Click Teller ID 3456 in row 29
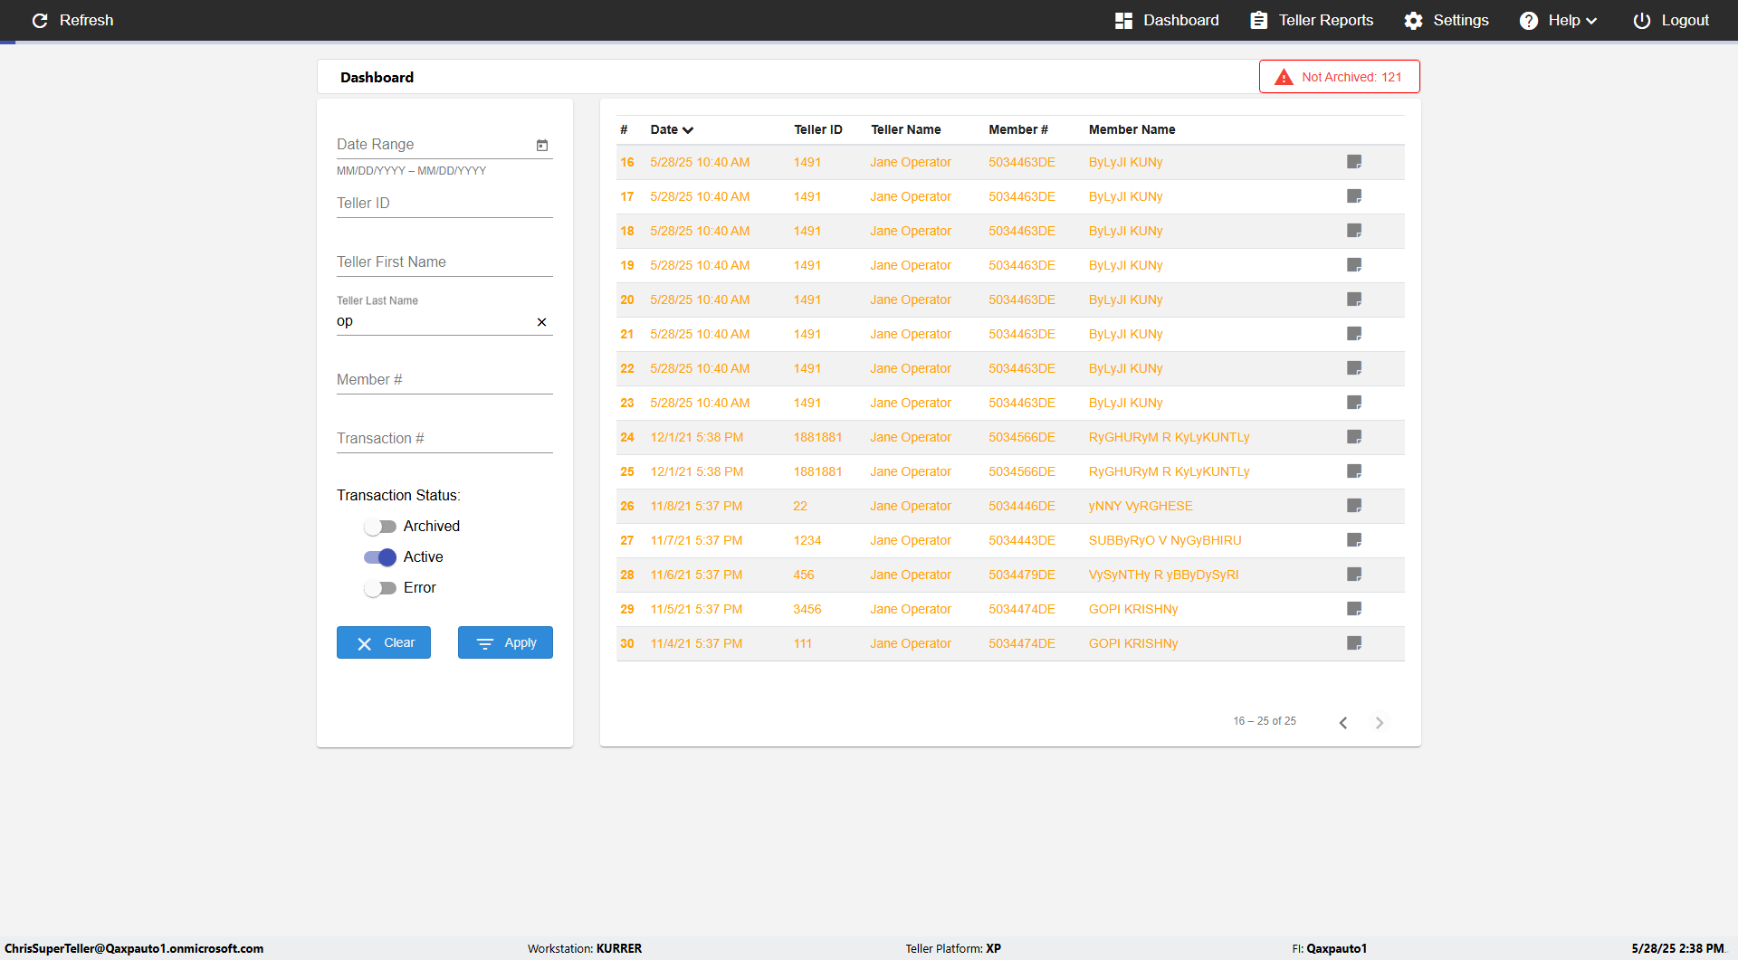 [x=807, y=609]
